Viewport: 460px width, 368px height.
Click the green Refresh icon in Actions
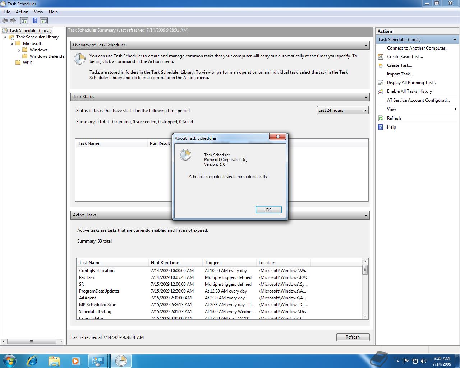tap(381, 118)
